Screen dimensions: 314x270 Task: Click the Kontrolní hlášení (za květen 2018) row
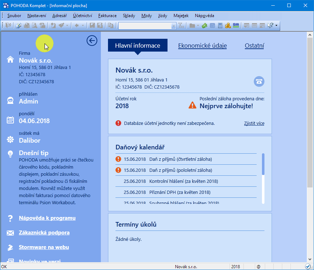(186, 181)
